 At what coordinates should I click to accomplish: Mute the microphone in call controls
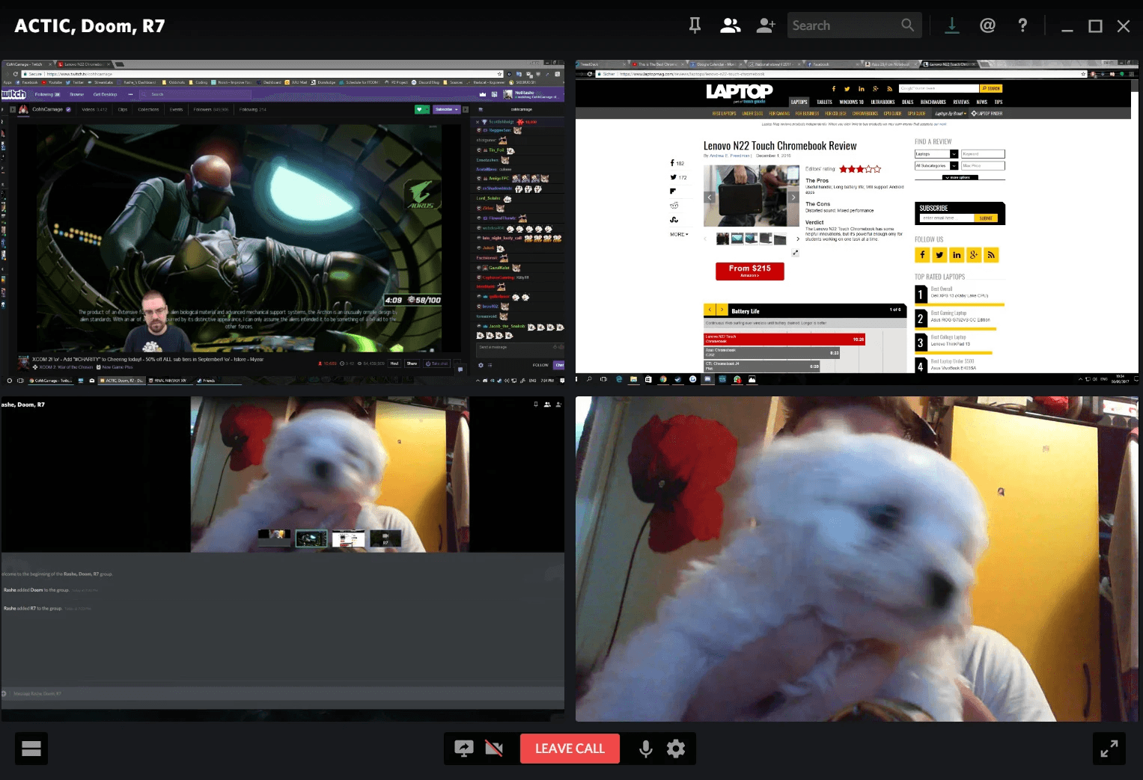tap(645, 749)
